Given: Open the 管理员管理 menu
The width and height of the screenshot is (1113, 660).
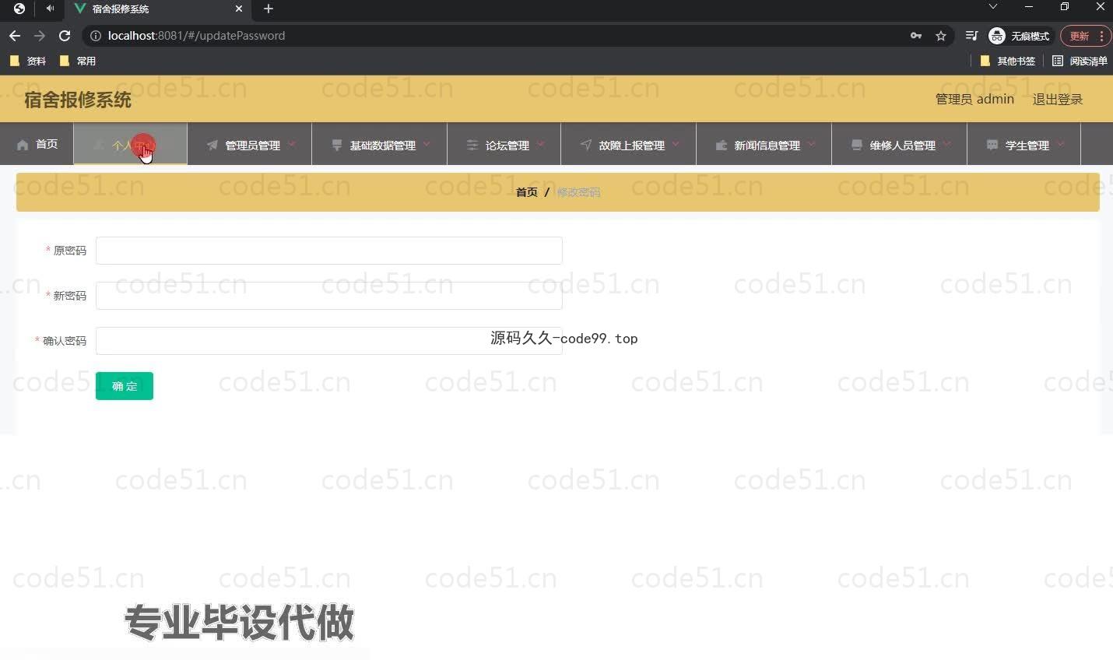Looking at the screenshot, I should (x=249, y=144).
